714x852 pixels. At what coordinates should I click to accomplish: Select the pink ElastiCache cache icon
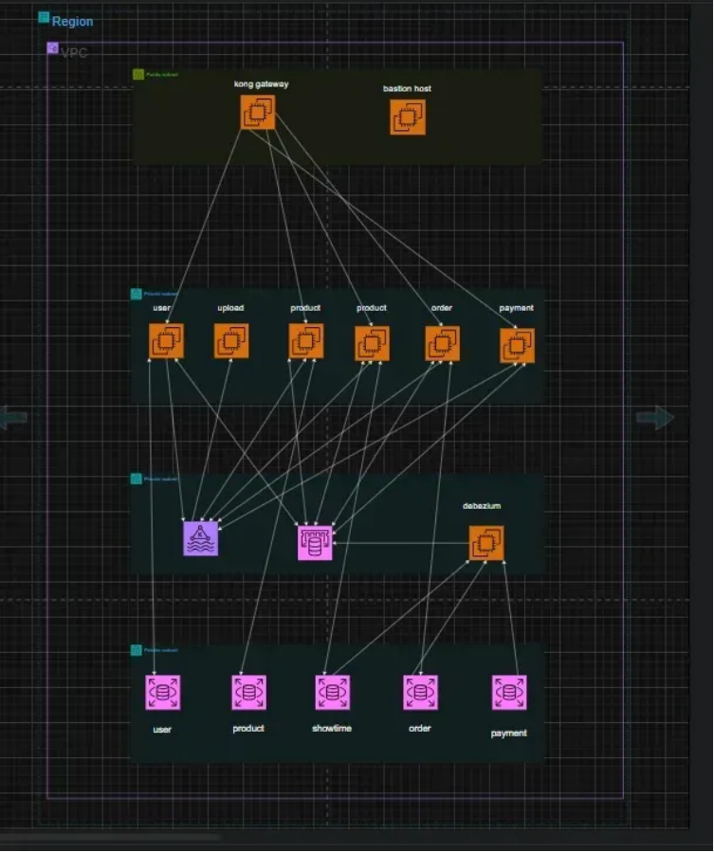[315, 542]
